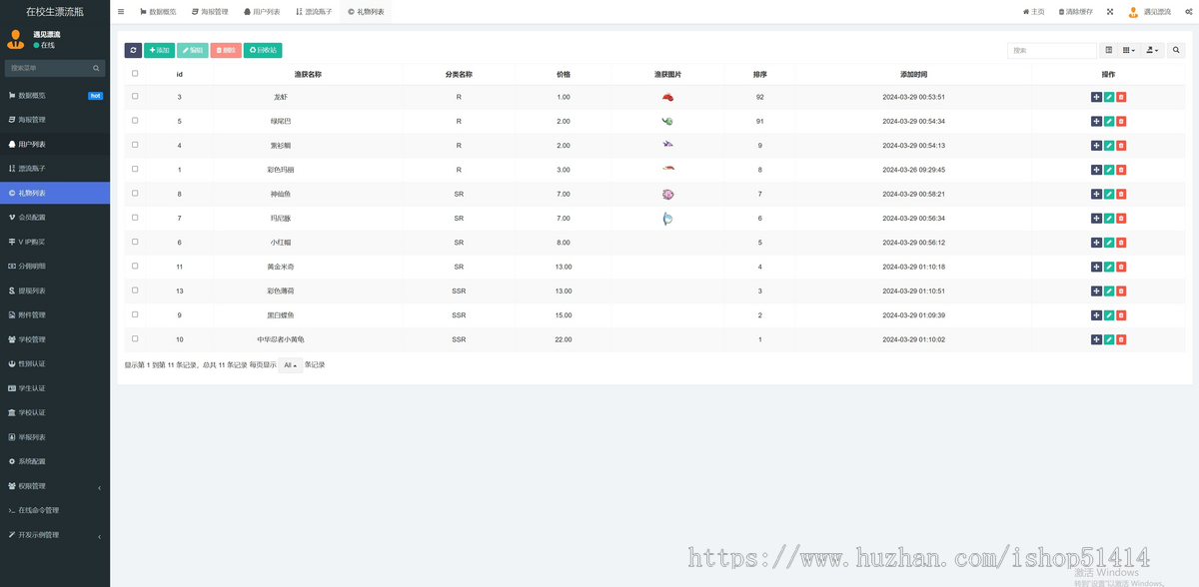Click the 编辑 edit toolbar button
The image size is (1199, 587).
[193, 50]
